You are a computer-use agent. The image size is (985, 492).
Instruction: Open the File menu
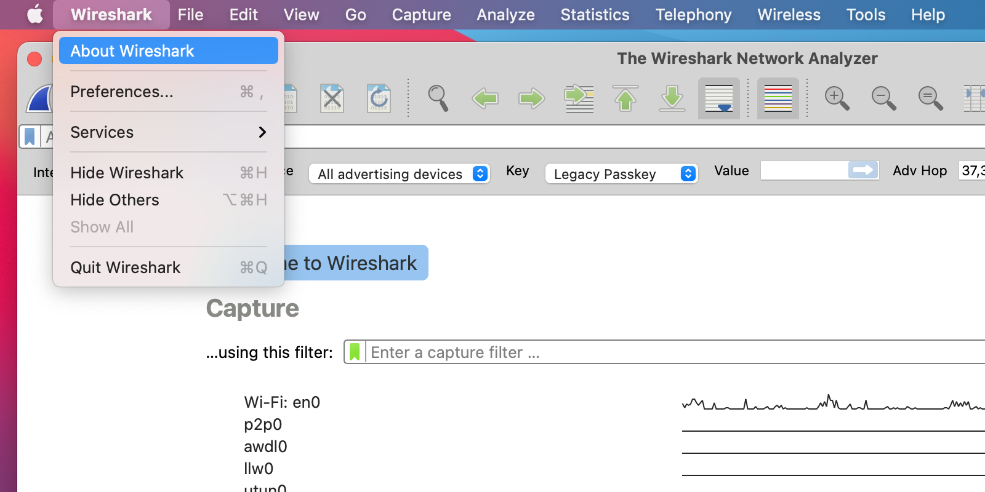(x=191, y=15)
